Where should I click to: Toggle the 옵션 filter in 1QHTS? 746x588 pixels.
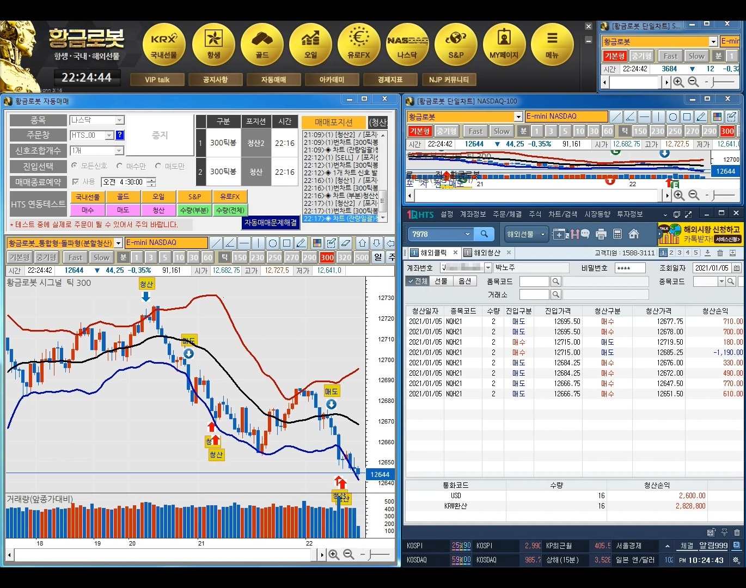[x=465, y=281]
